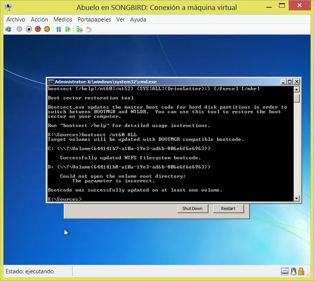Click the cmd.exe title bar system icon

pos(51,82)
